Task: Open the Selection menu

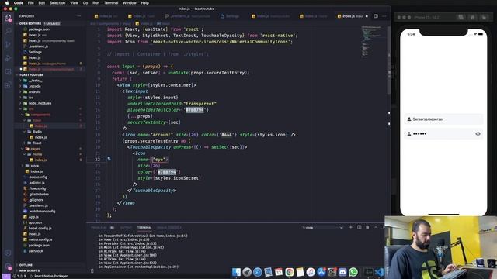Action: click(x=57, y=3)
